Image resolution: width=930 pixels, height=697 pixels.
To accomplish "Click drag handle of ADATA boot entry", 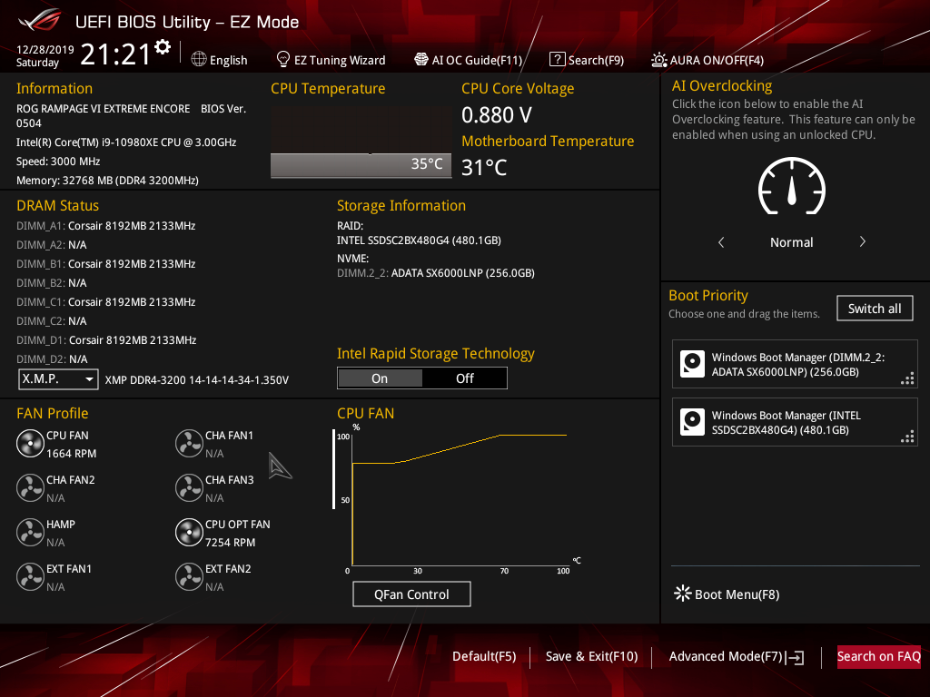I will [907, 378].
